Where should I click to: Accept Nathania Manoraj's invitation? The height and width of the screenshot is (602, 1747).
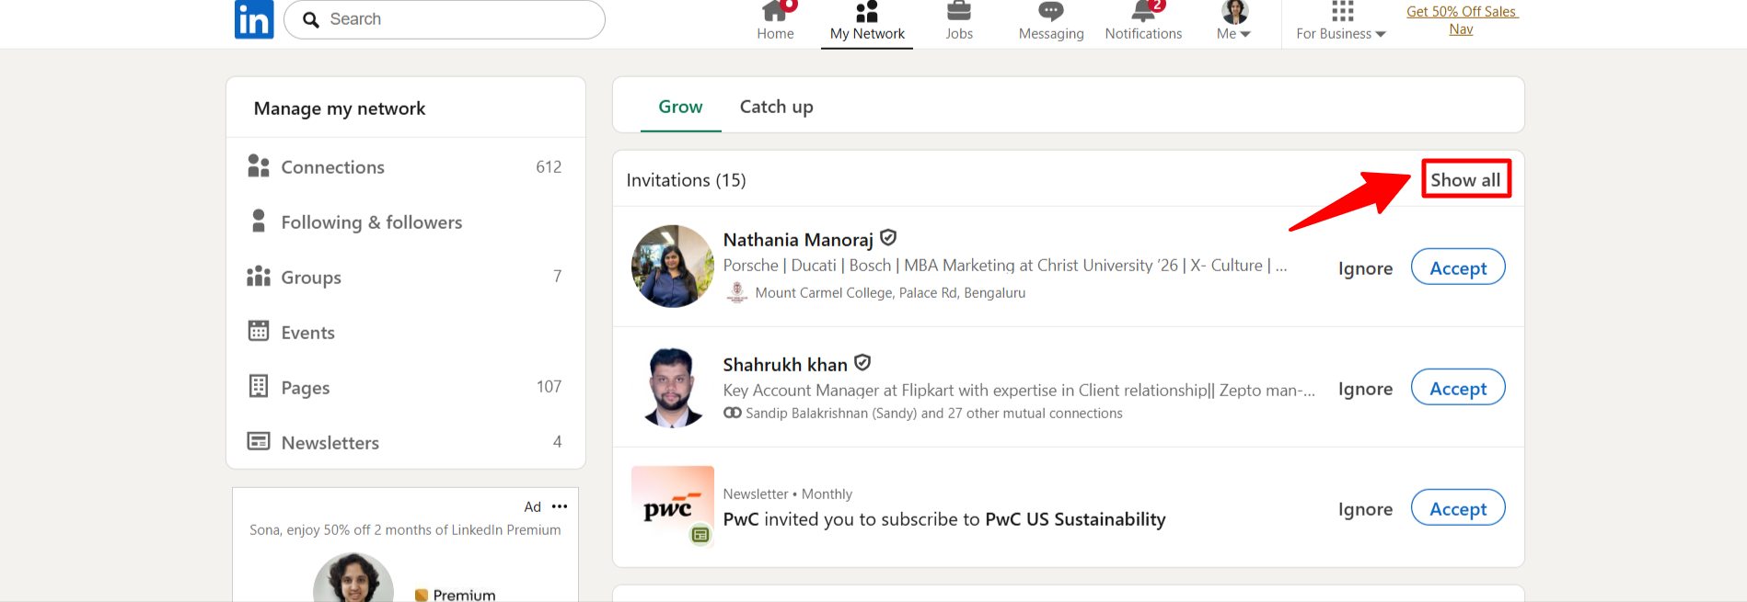coord(1458,267)
